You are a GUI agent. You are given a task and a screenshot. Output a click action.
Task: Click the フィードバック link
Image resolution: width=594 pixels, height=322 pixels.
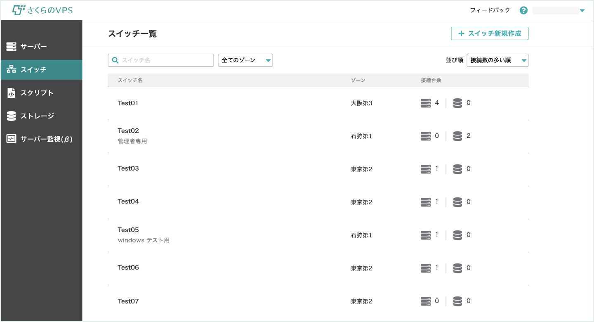[490, 10]
